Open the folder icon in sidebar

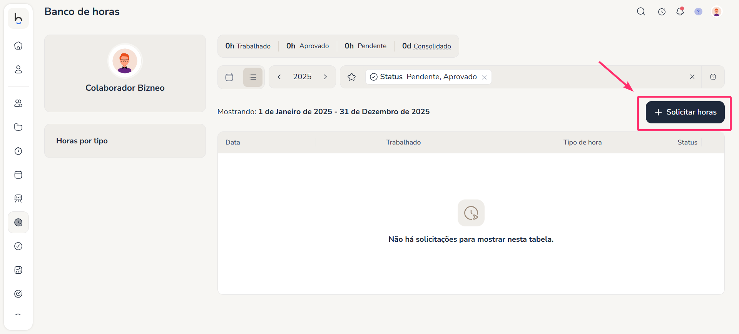18,127
